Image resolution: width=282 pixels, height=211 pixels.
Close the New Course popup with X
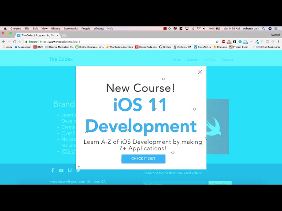click(x=200, y=72)
